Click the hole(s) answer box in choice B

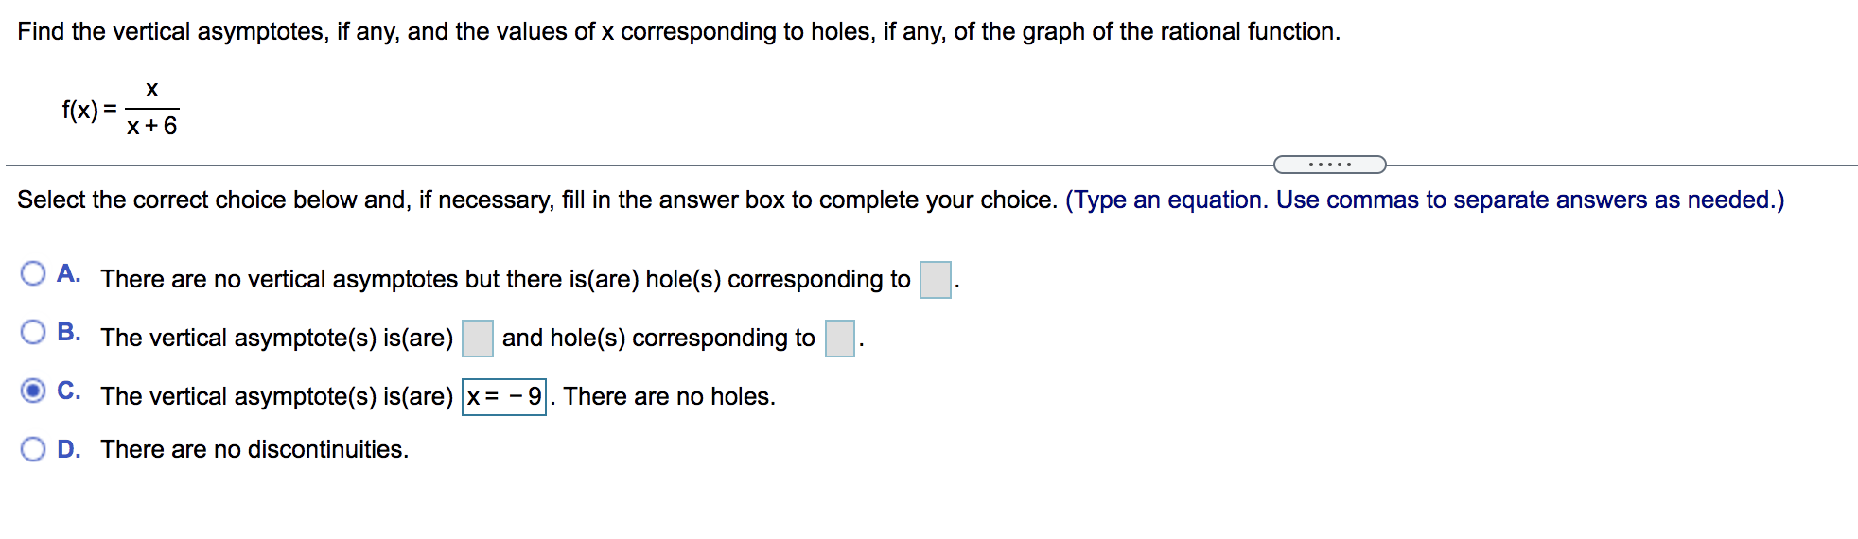pyautogui.click(x=839, y=339)
